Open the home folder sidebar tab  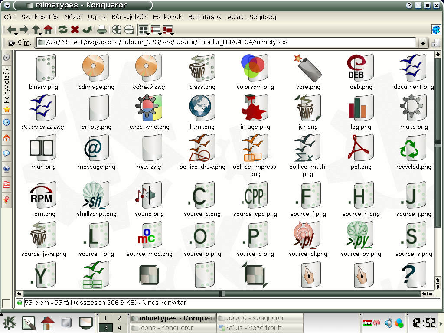click(7, 138)
